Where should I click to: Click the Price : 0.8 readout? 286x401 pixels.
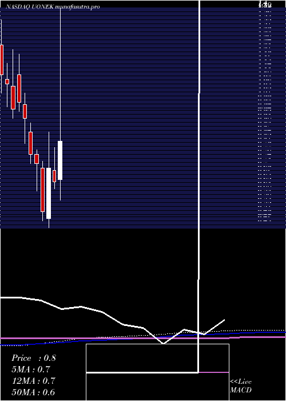tap(33, 358)
